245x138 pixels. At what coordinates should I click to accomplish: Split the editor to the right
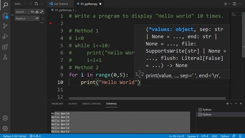[x=235, y=4]
